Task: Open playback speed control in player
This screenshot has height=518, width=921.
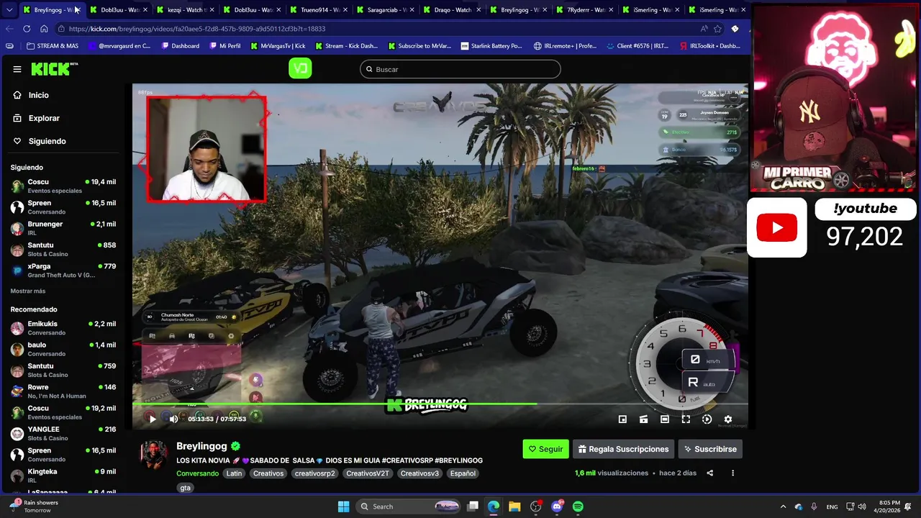Action: 707,419
